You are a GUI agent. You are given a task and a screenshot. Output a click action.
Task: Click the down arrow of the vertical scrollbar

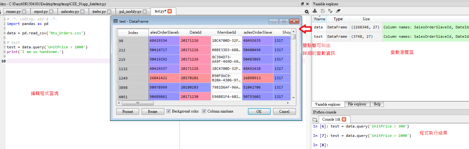point(293,98)
